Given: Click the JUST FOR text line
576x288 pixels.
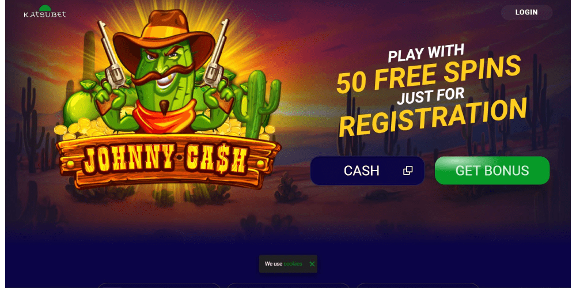Looking at the screenshot, I should coord(430,96).
